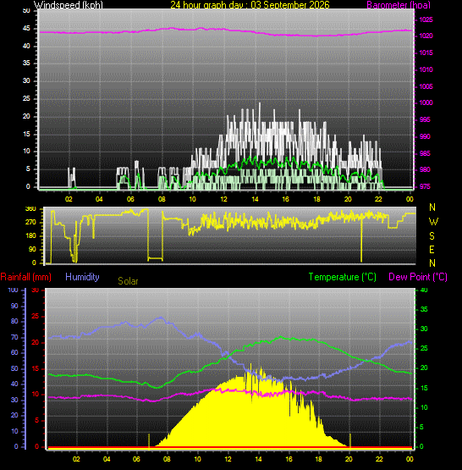Click the W compass label on direction chart
This screenshot has height=470, width=462.
click(x=433, y=222)
